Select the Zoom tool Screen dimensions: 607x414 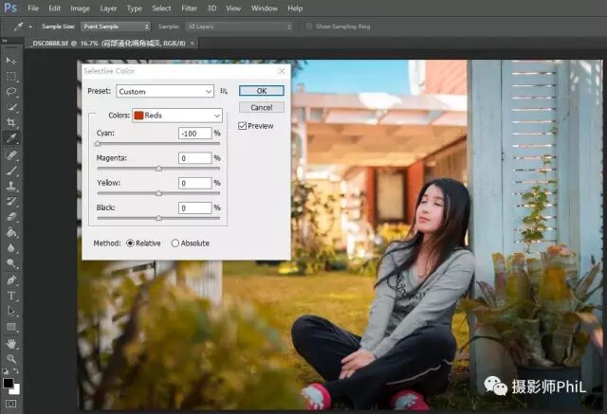pyautogui.click(x=10, y=359)
